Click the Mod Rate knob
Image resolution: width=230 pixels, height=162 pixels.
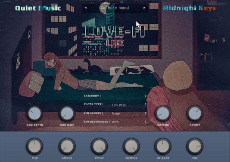(x=67, y=114)
